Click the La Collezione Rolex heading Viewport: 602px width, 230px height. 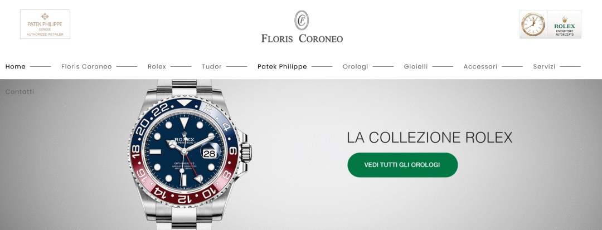coord(429,138)
